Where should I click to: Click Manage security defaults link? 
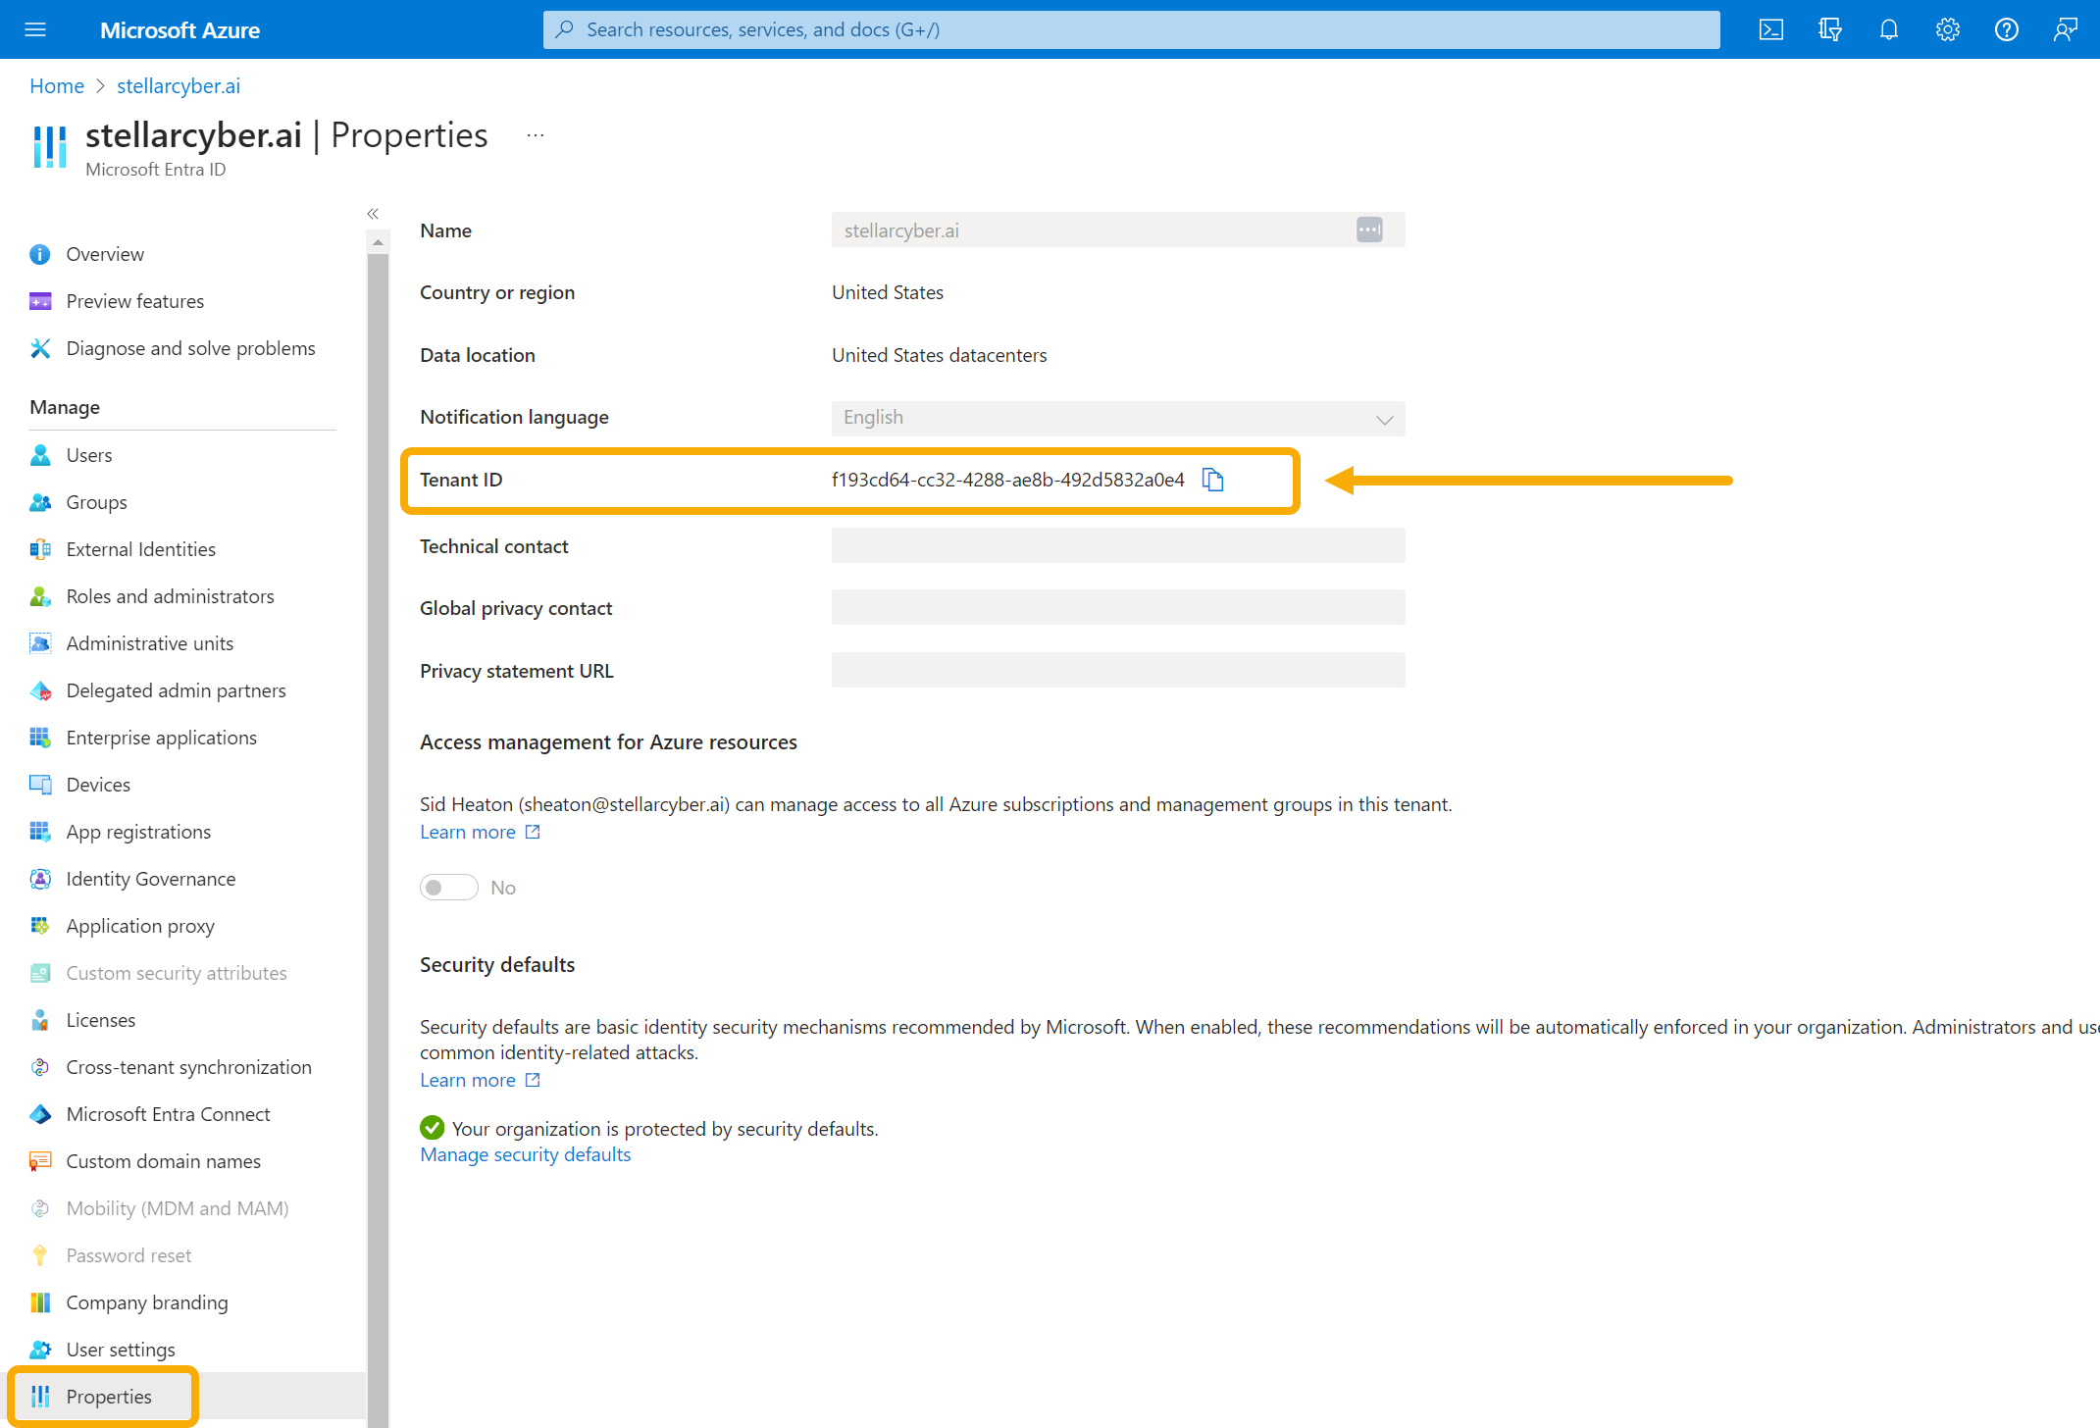[x=525, y=1154]
